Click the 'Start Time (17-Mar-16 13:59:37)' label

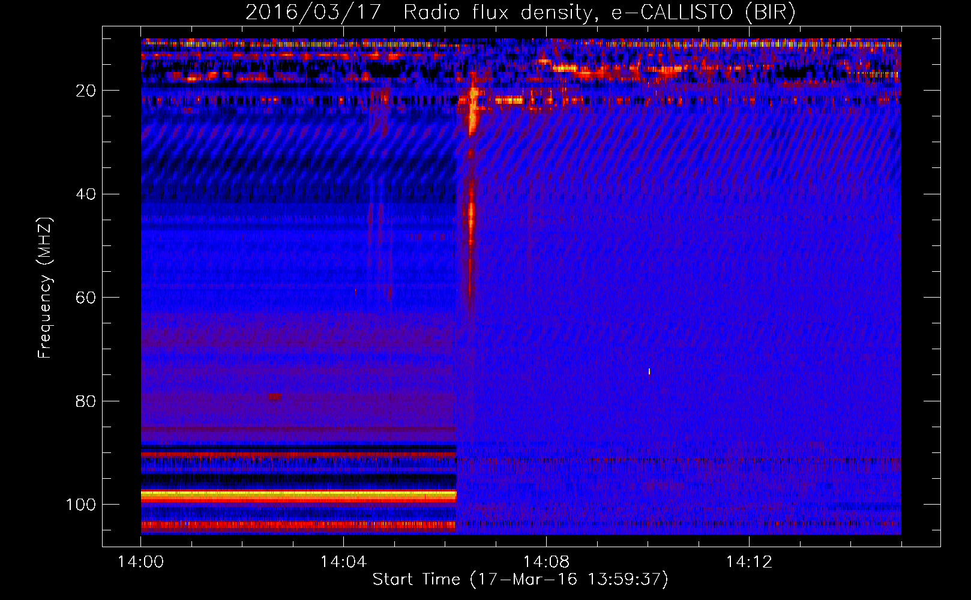pyautogui.click(x=520, y=580)
